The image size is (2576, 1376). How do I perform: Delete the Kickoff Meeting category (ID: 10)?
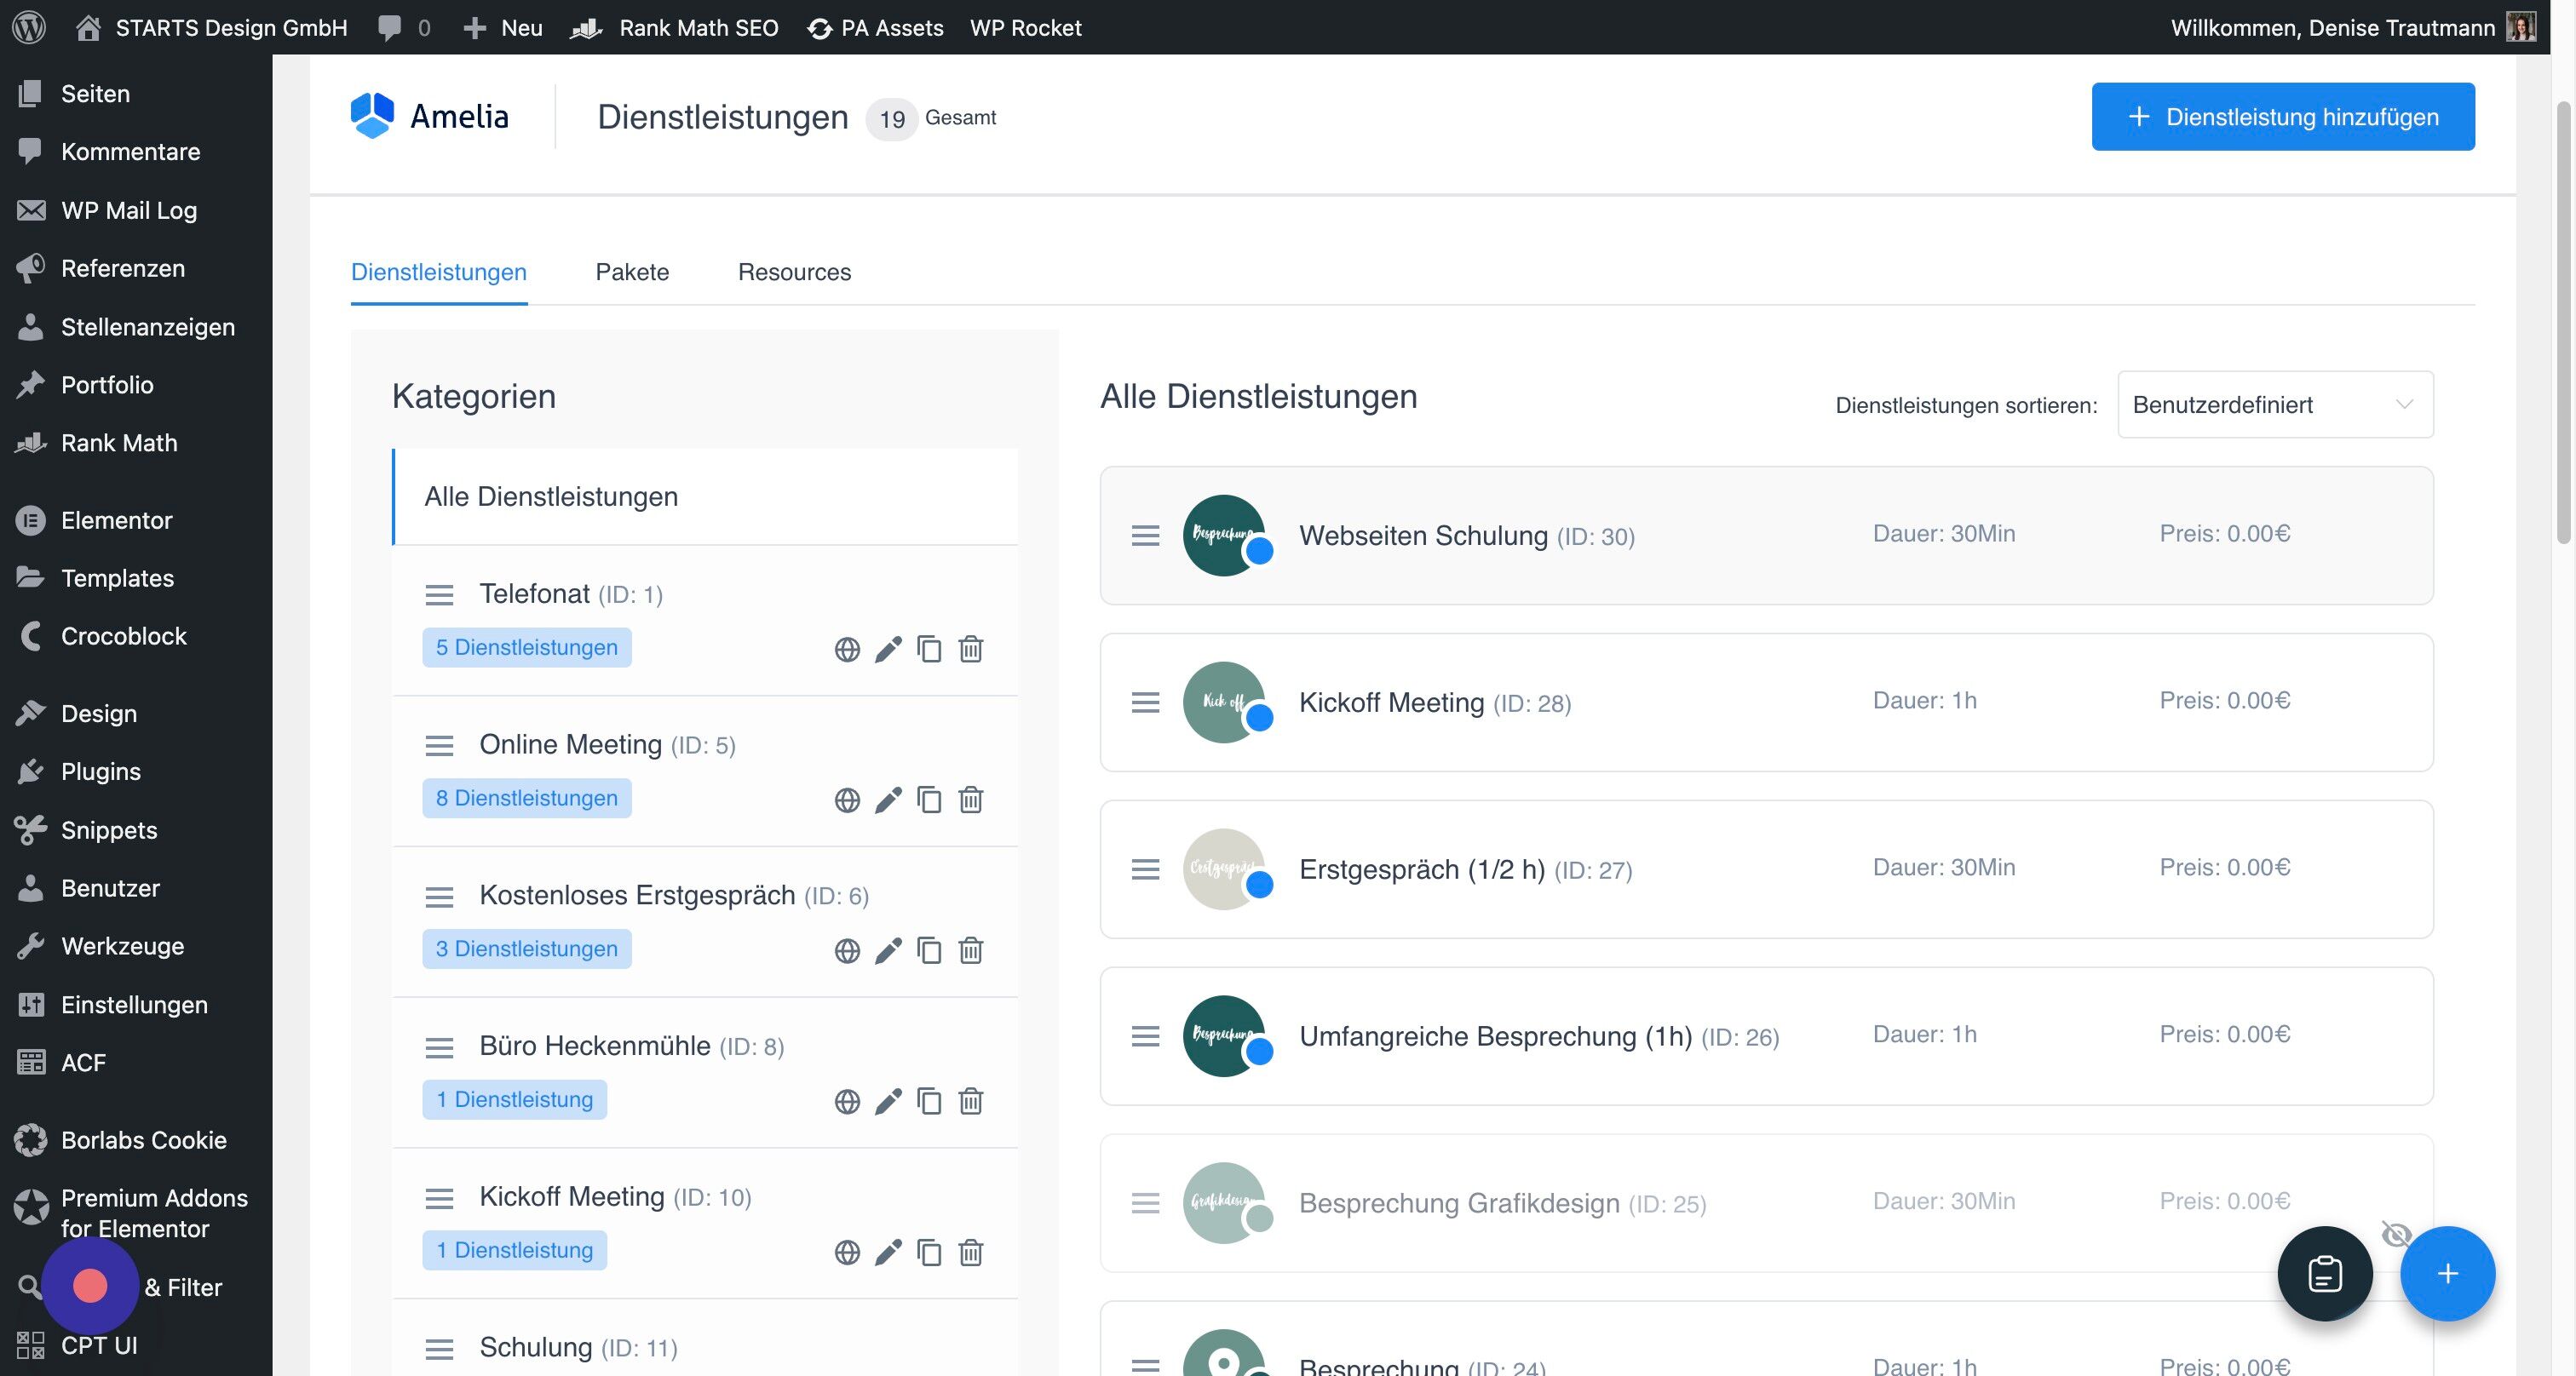click(x=971, y=1253)
